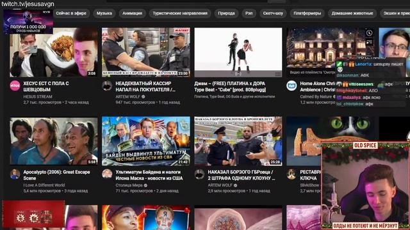Click 'Lenor1a' chat username
This screenshot has width=410, height=230.
click(x=363, y=64)
